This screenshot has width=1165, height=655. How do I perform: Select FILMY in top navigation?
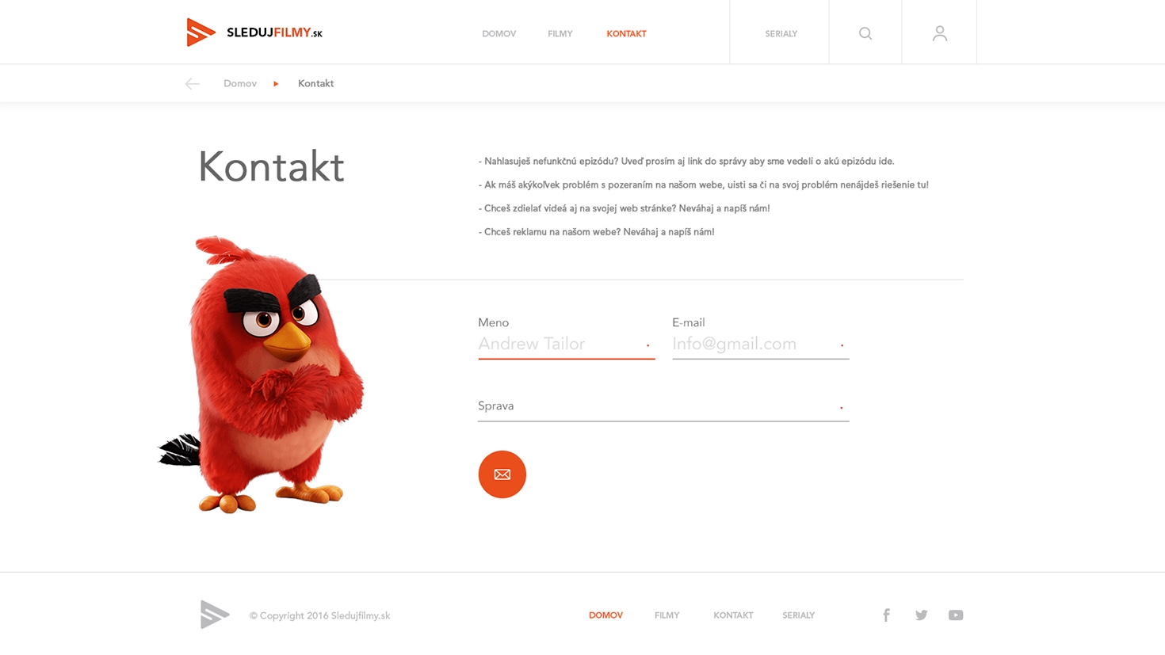560,34
